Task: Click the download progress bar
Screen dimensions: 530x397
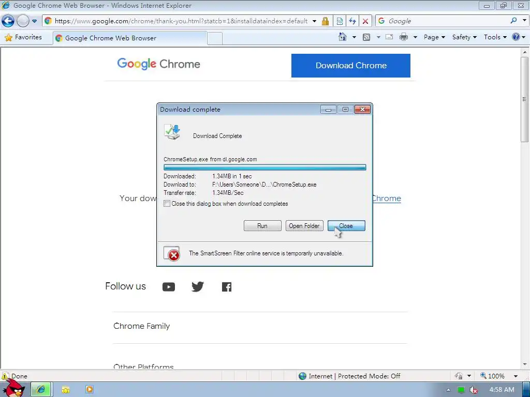Action: click(x=264, y=167)
